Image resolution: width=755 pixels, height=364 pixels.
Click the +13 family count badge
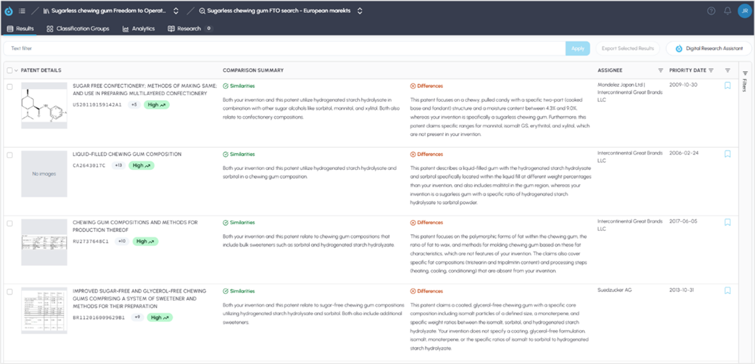pos(119,165)
